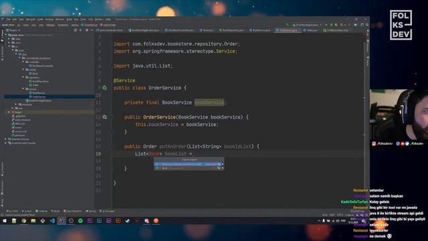The image size is (428, 241).
Task: Expand the resources folder
Action: (x=16, y=104)
